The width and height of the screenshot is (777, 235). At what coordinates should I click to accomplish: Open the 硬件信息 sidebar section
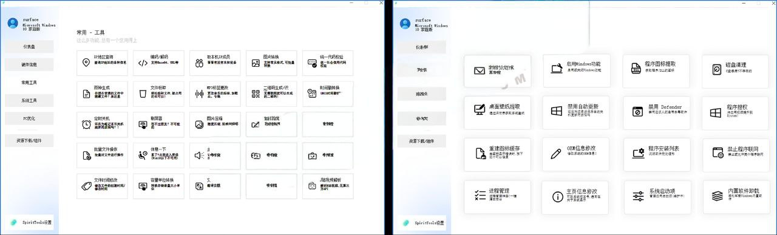tap(29, 64)
